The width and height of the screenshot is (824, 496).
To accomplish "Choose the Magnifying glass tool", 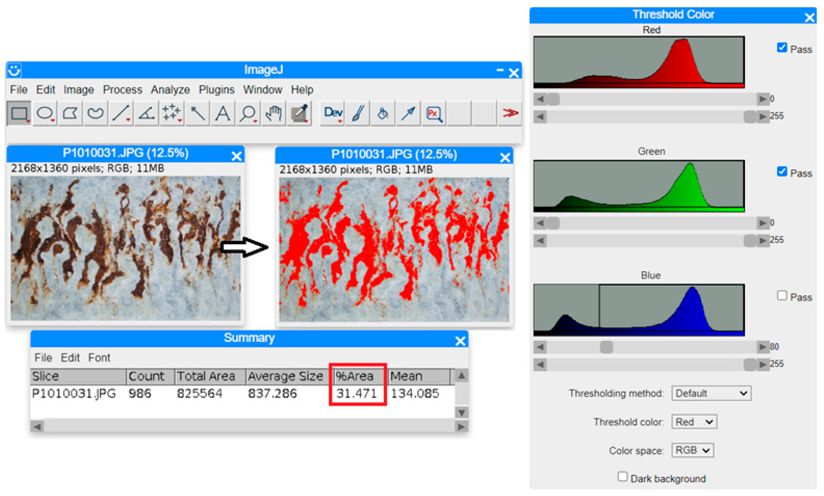I will [x=248, y=113].
